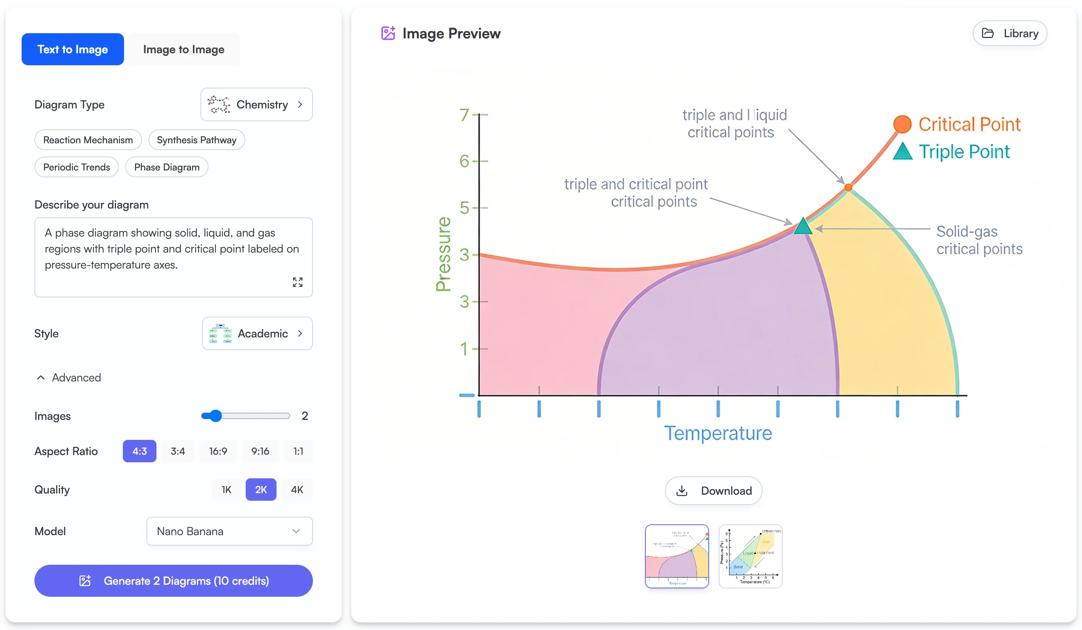Open the Nano Banana model dropdown

229,531
